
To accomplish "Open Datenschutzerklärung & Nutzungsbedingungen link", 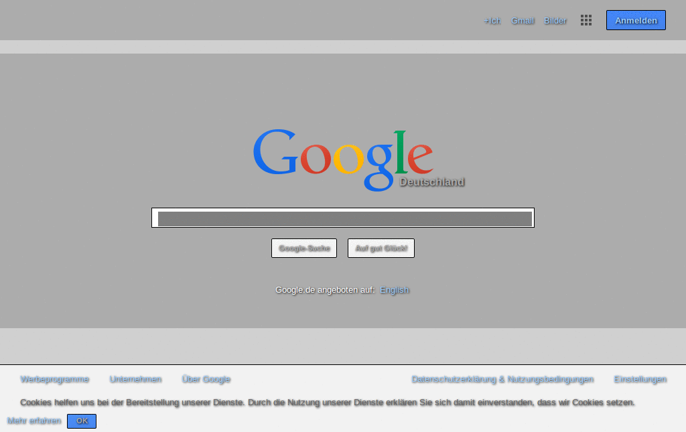I will (x=502, y=379).
